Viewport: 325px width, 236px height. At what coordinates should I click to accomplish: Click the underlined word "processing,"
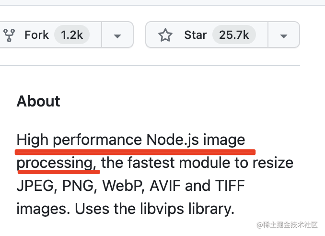click(57, 163)
